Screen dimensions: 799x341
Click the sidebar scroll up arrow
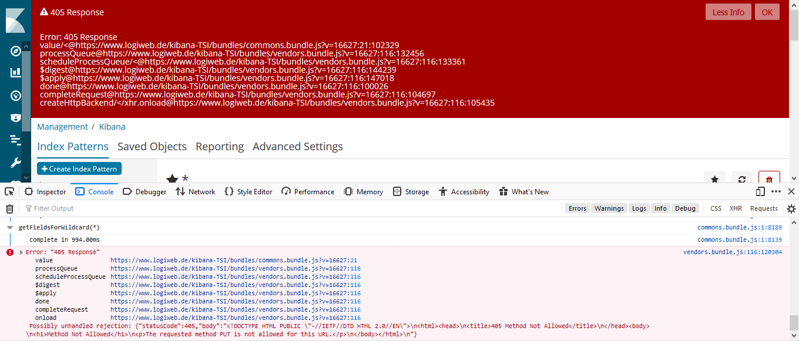coord(26,47)
